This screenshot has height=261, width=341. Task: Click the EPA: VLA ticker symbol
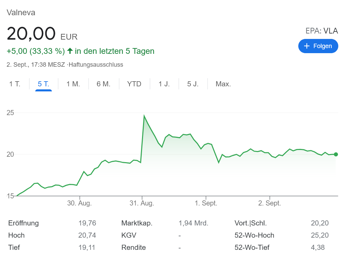click(x=322, y=31)
